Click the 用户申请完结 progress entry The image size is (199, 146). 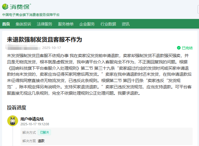coord(32,119)
